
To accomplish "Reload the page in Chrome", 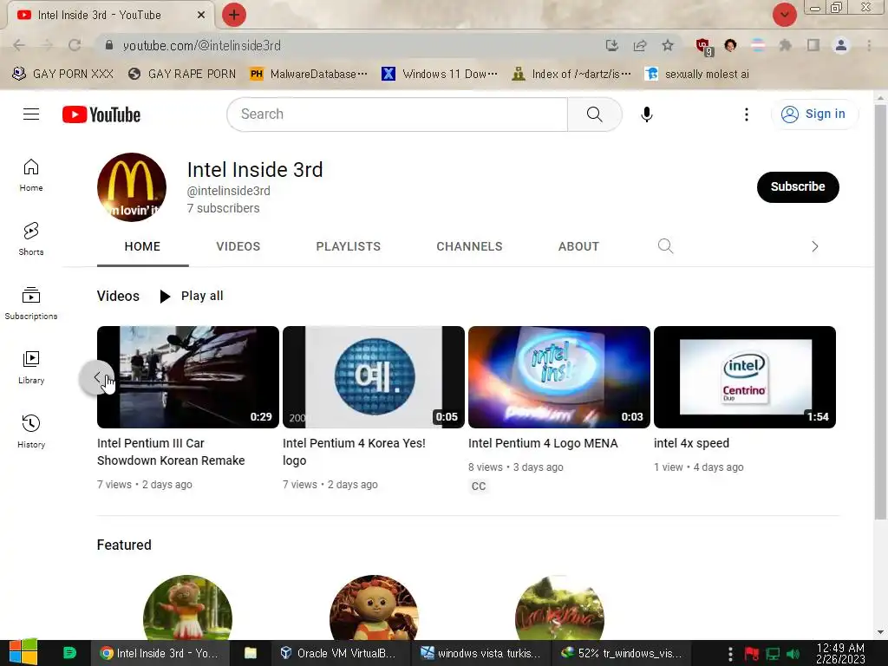I will pyautogui.click(x=75, y=45).
